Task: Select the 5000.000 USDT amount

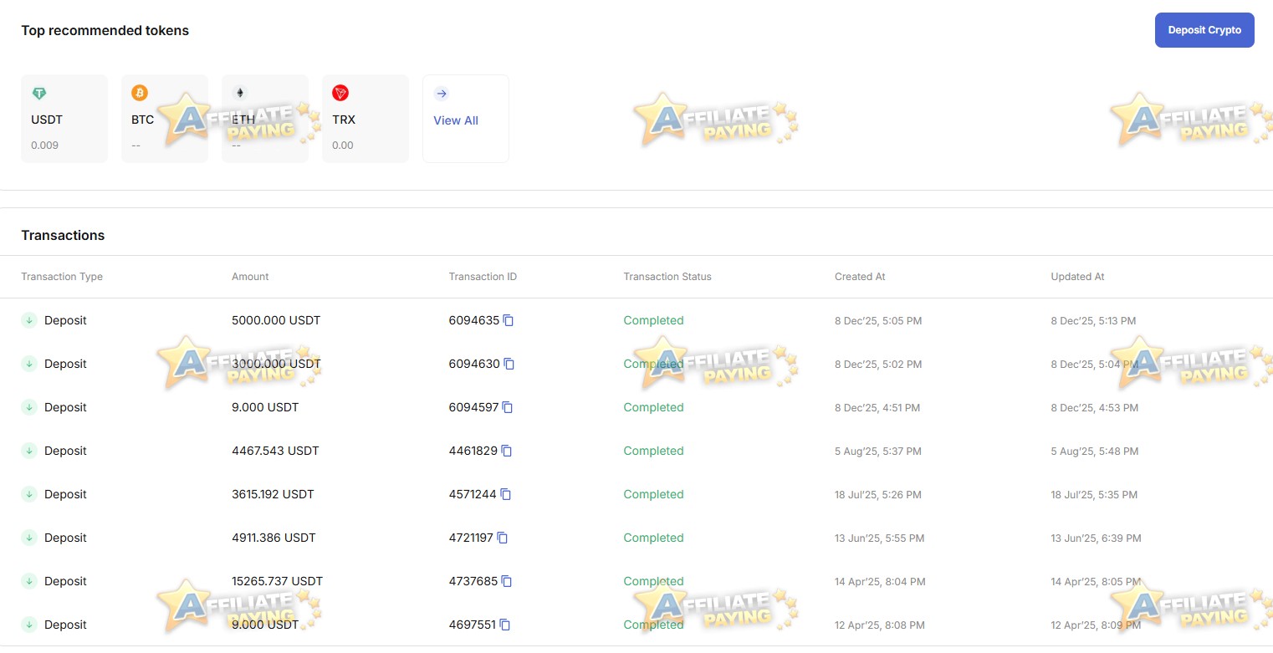Action: click(276, 320)
